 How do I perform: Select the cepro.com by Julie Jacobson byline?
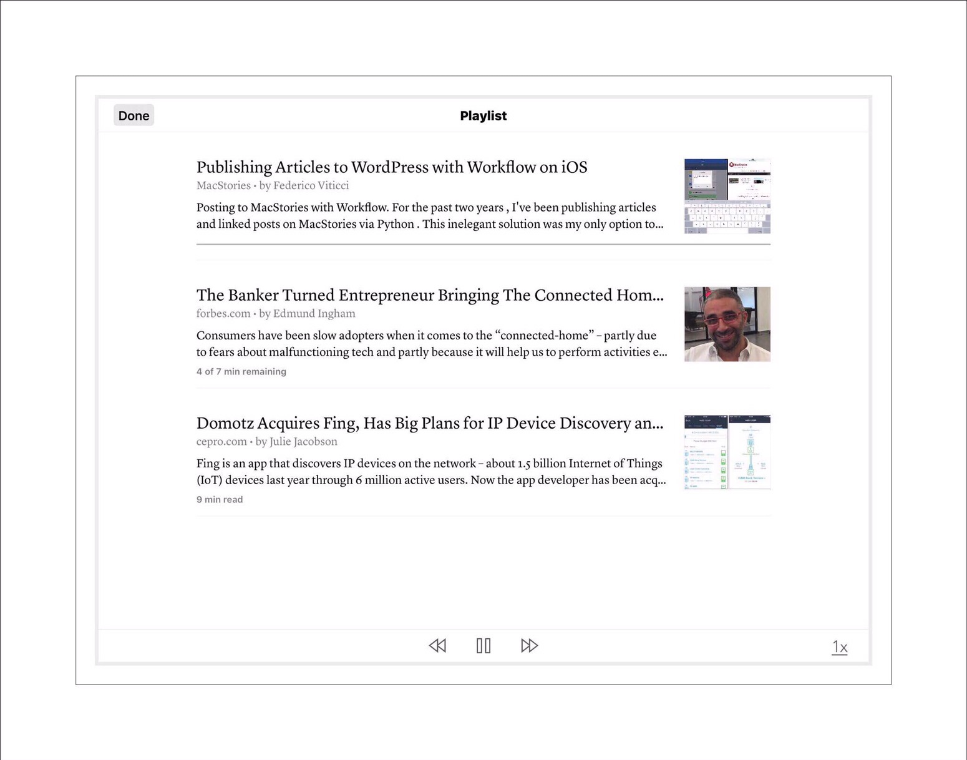(x=266, y=441)
